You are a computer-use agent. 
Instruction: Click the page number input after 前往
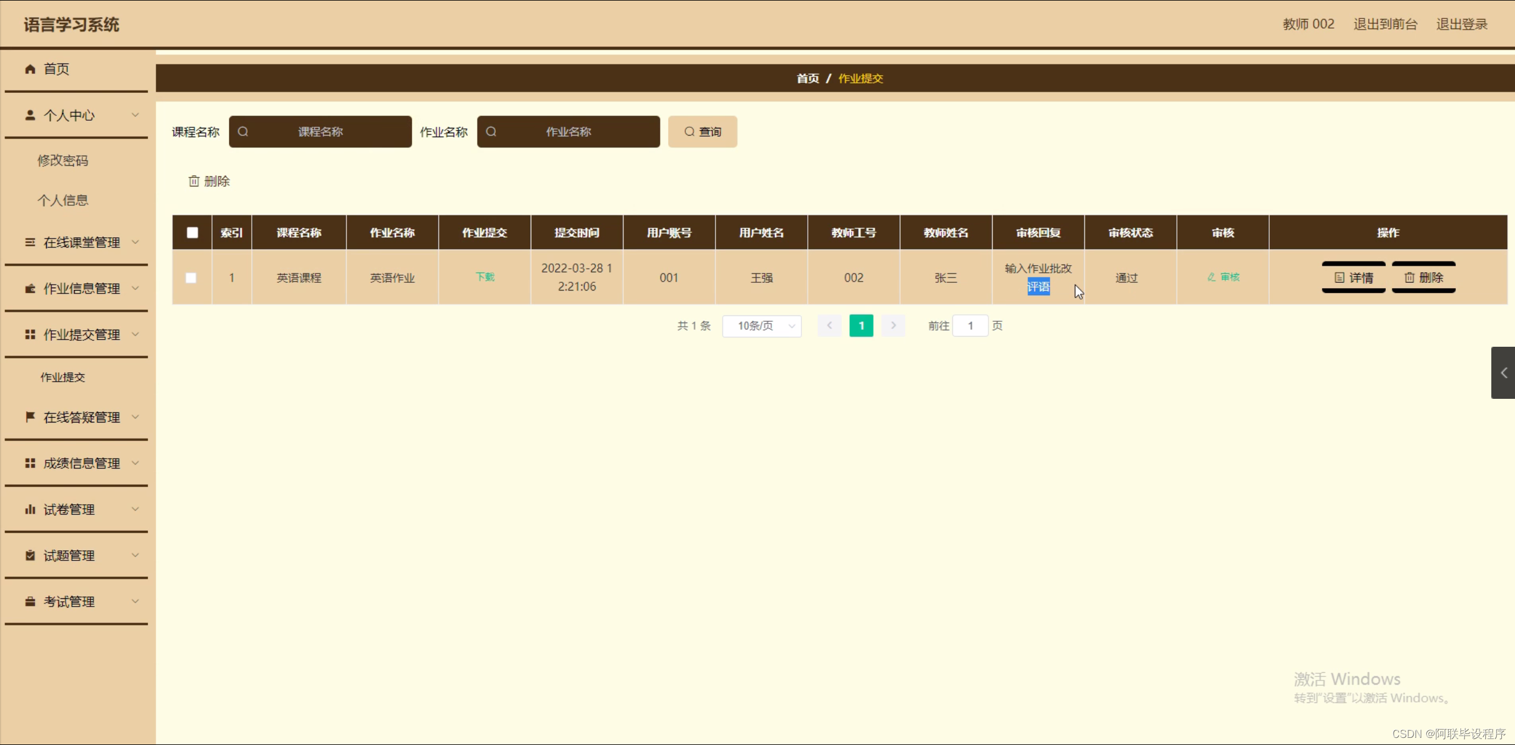coord(970,326)
